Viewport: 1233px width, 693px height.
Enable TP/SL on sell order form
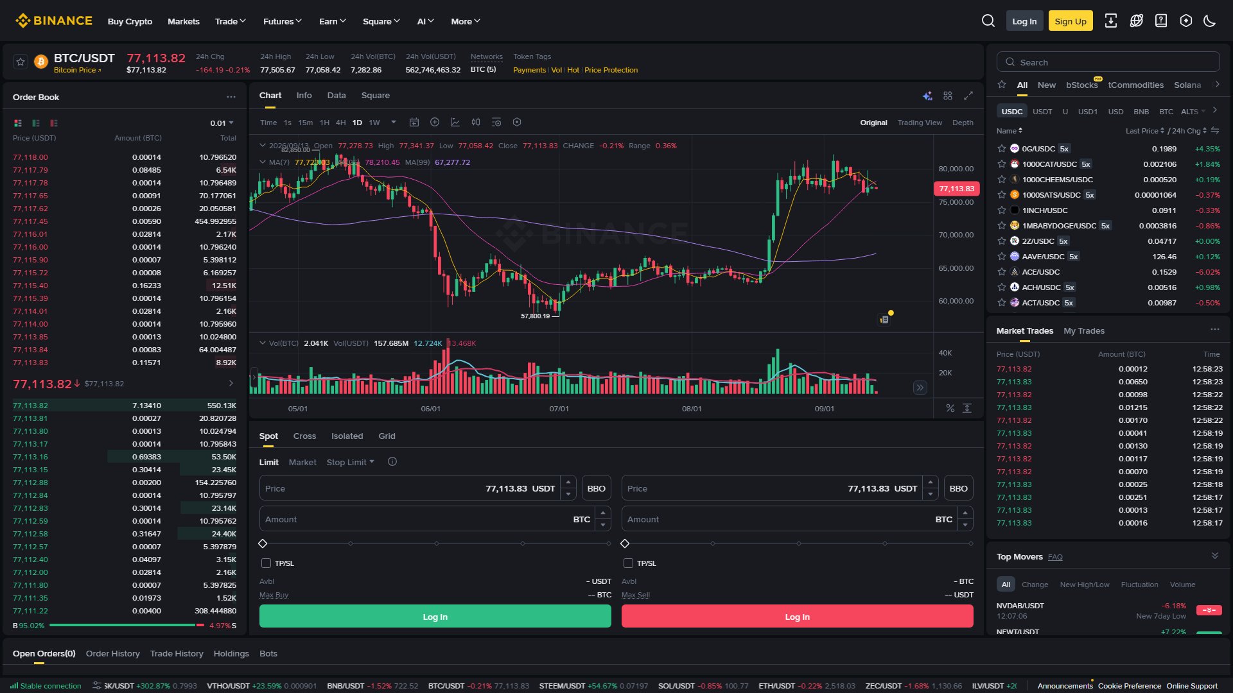(628, 563)
